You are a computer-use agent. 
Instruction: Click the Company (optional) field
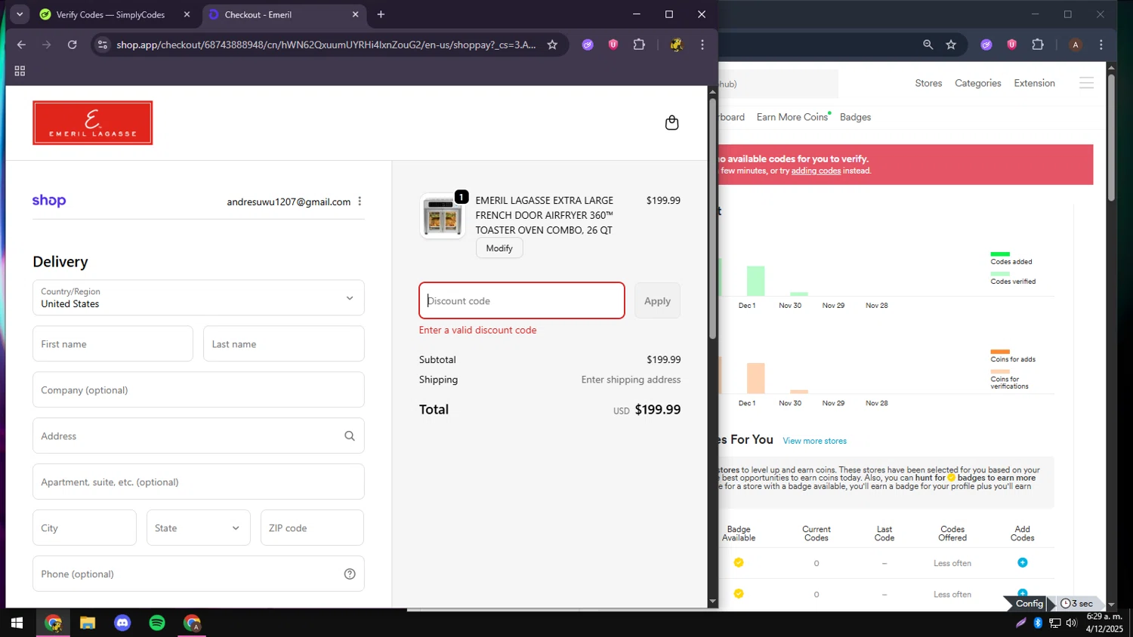[199, 390]
